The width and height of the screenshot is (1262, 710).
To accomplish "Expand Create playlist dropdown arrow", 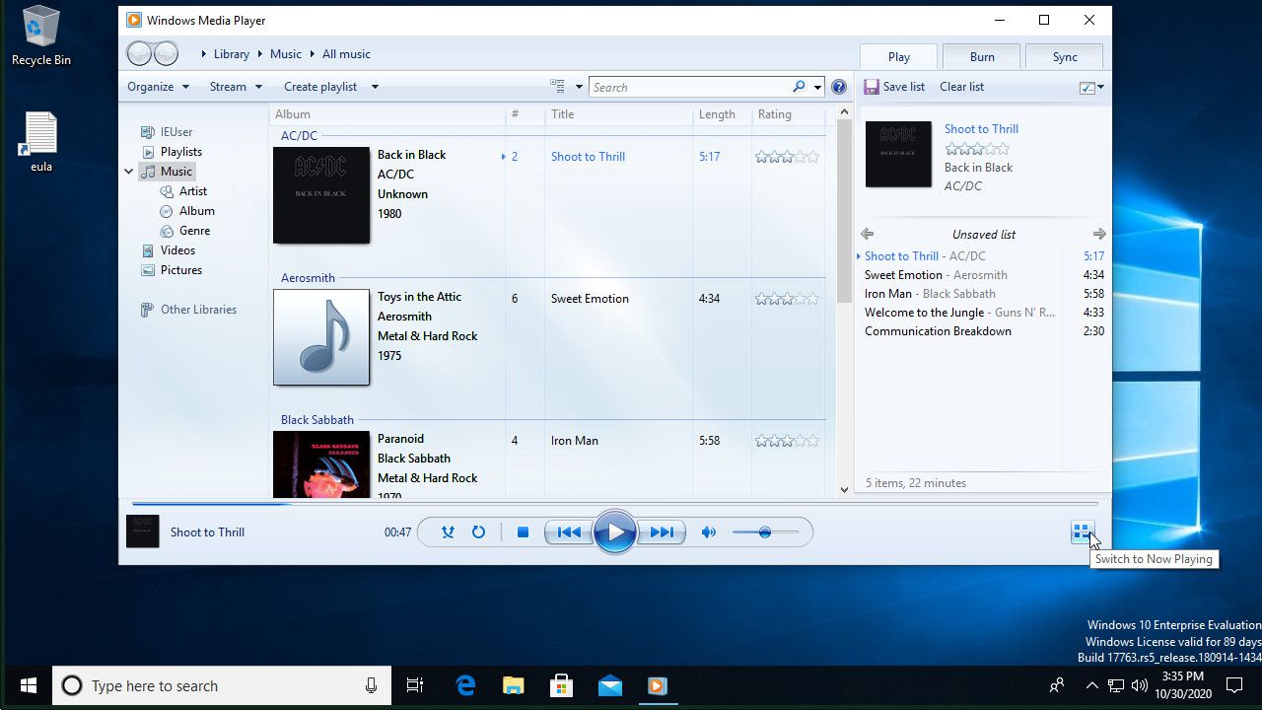I will tap(375, 87).
